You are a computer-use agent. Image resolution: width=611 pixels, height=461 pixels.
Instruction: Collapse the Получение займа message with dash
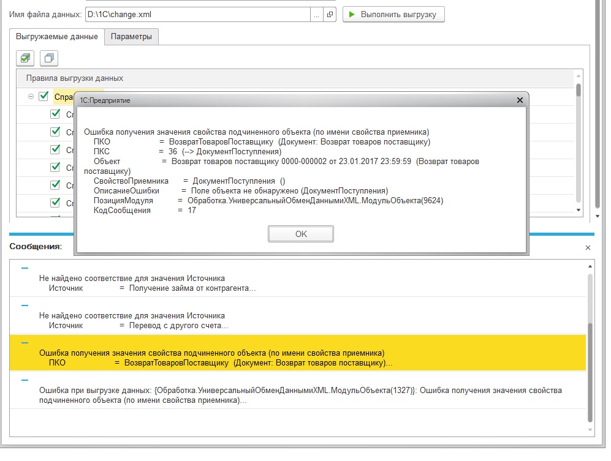click(25, 268)
